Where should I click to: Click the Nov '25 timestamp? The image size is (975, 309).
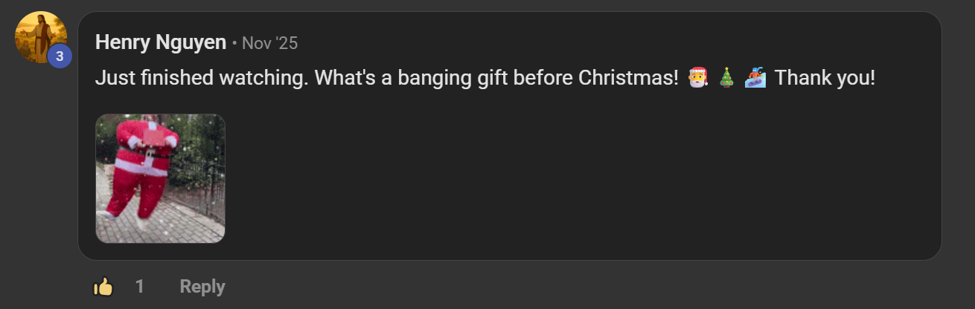coord(269,44)
